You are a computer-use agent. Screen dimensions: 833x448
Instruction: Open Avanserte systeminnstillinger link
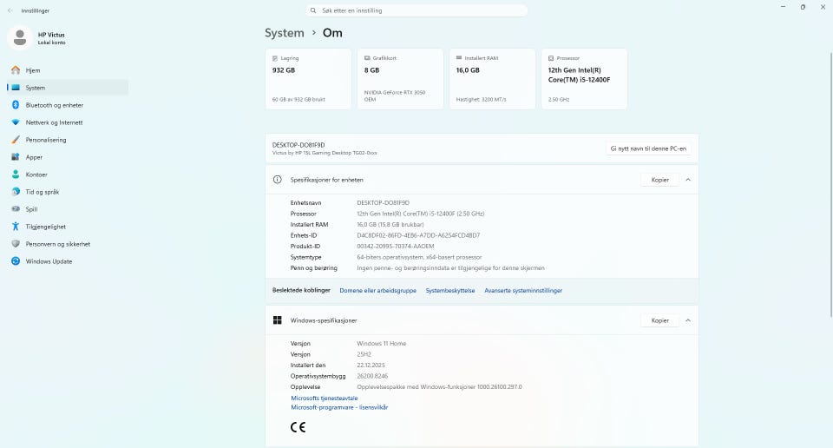tap(523, 291)
